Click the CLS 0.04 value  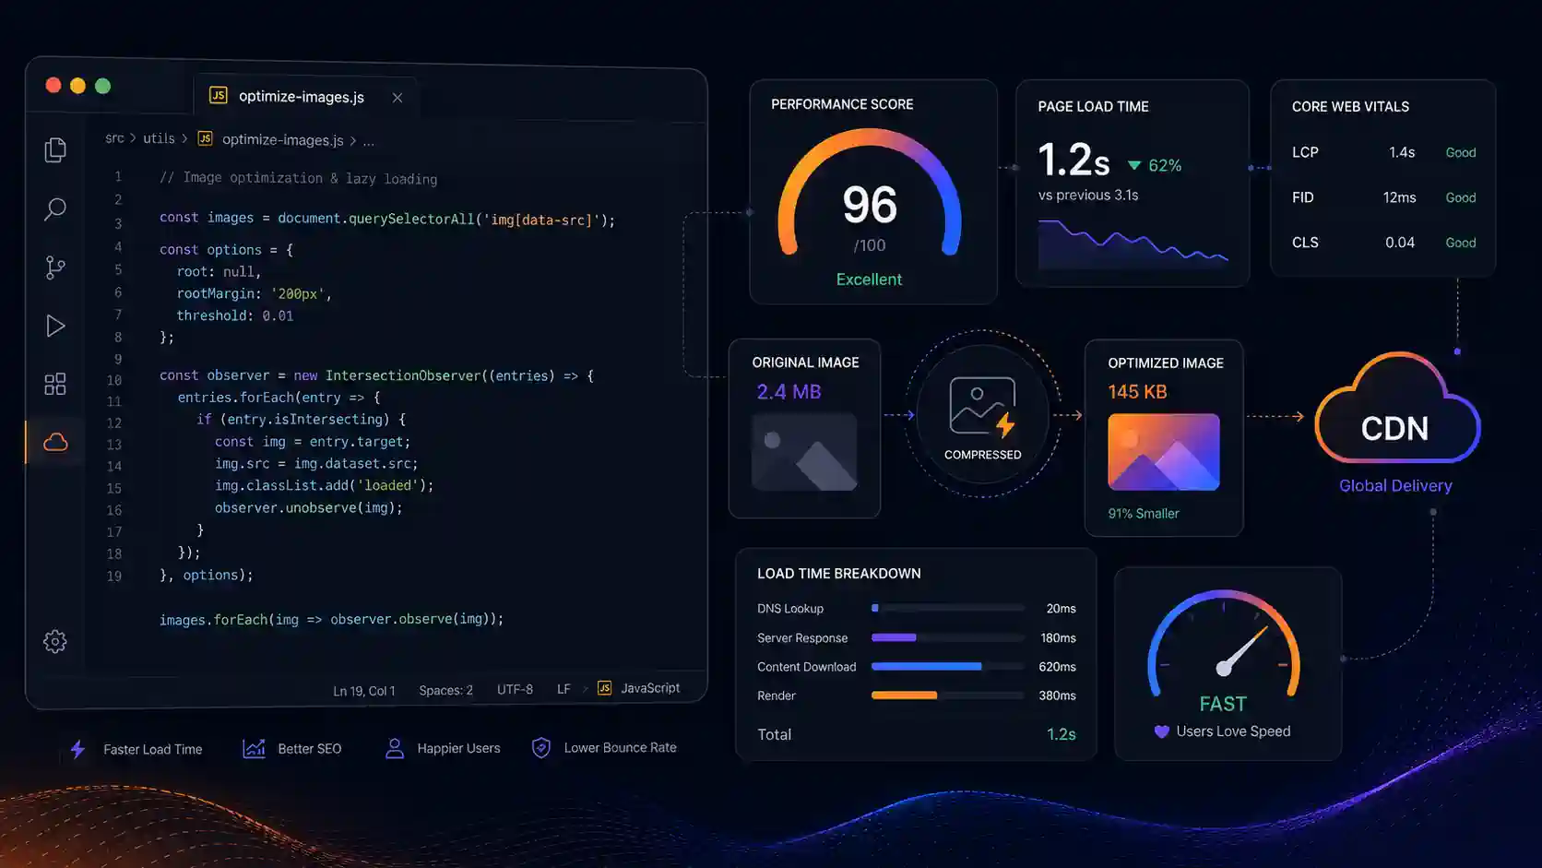pos(1400,243)
